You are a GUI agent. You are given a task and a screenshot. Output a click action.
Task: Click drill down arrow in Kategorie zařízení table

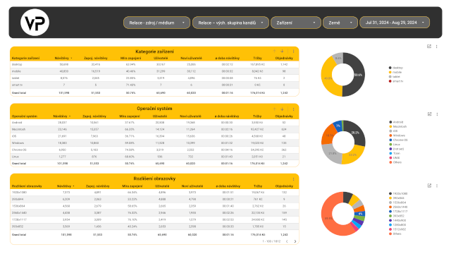click(282, 52)
